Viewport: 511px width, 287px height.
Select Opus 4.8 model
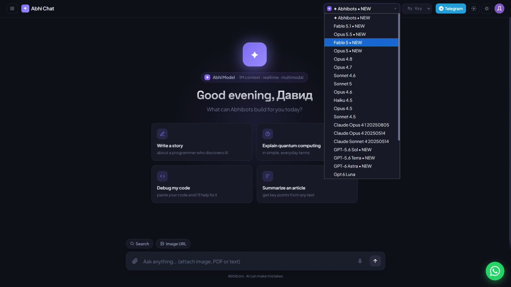coord(361,59)
